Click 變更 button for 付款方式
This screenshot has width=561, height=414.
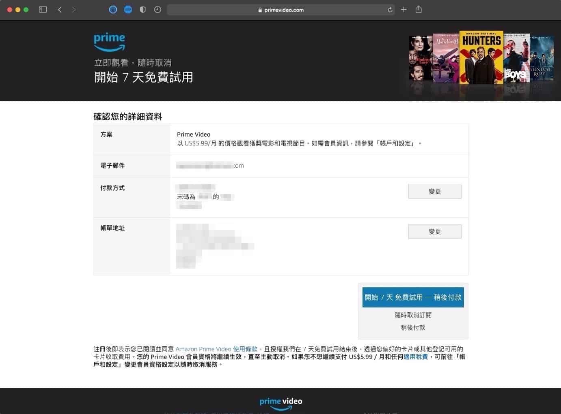[x=434, y=191]
